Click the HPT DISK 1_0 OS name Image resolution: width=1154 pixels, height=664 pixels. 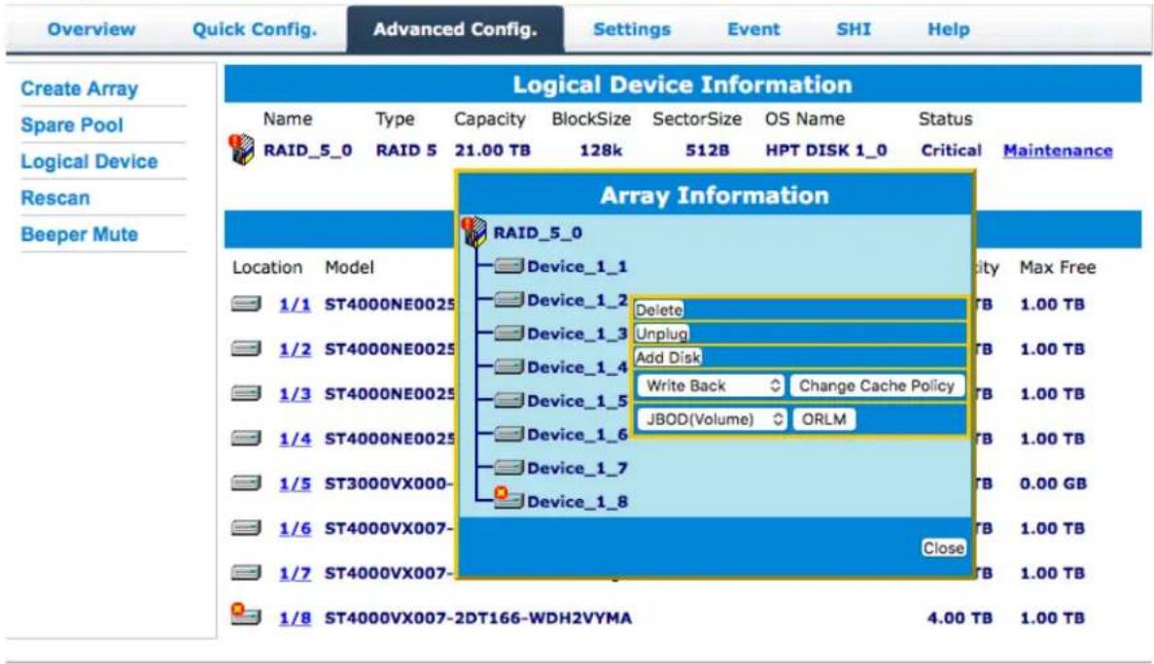825,150
